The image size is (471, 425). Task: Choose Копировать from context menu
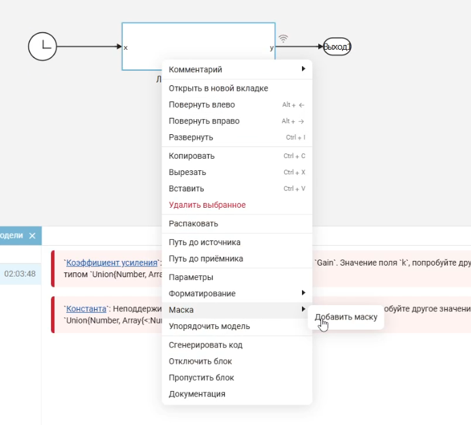192,156
